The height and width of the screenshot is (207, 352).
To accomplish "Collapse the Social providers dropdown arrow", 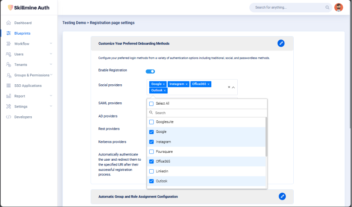I will click(x=234, y=87).
